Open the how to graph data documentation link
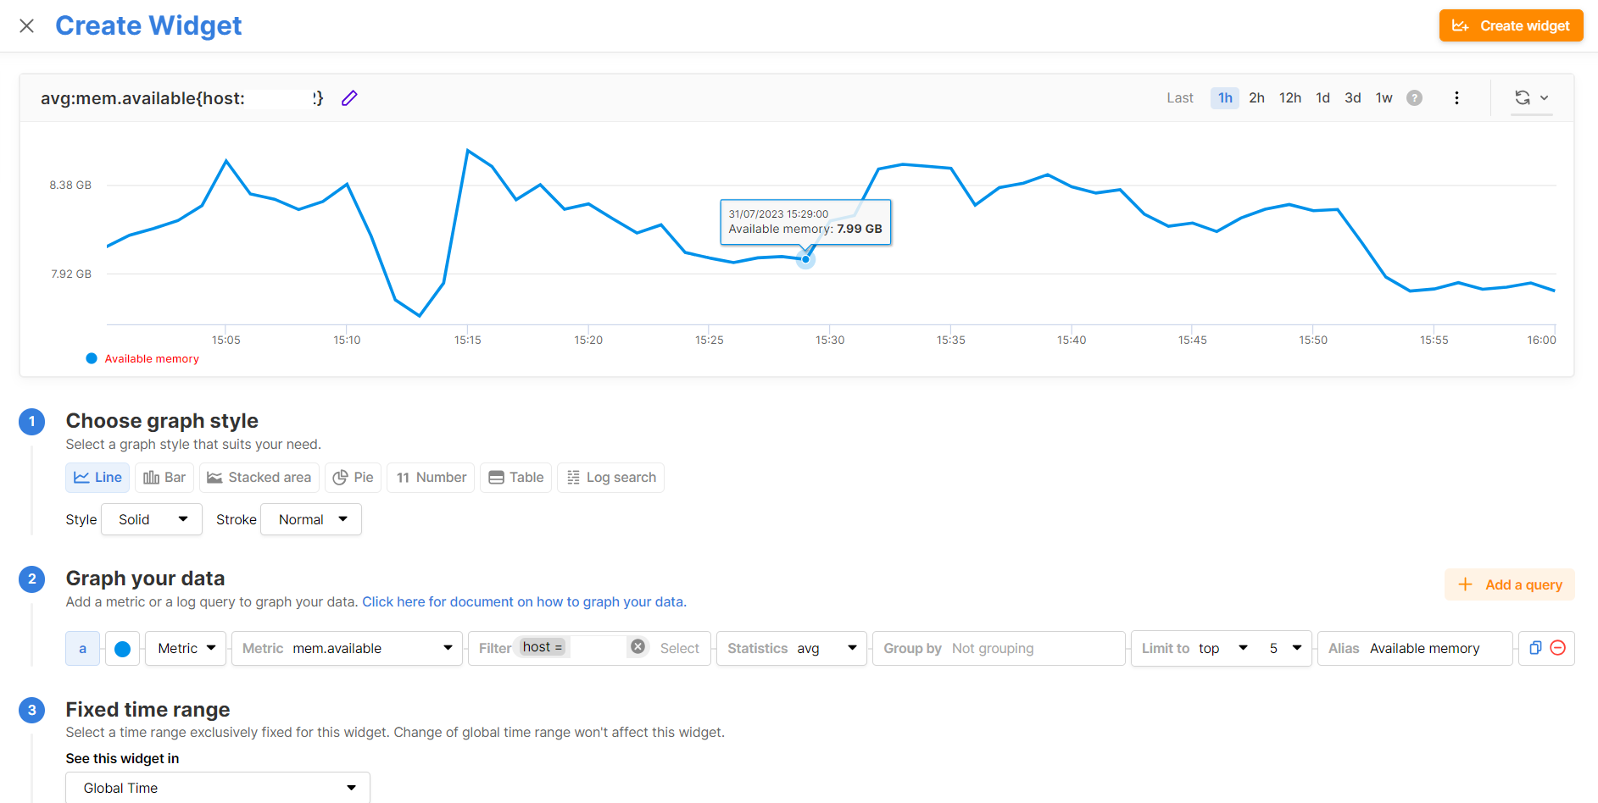 point(524,602)
